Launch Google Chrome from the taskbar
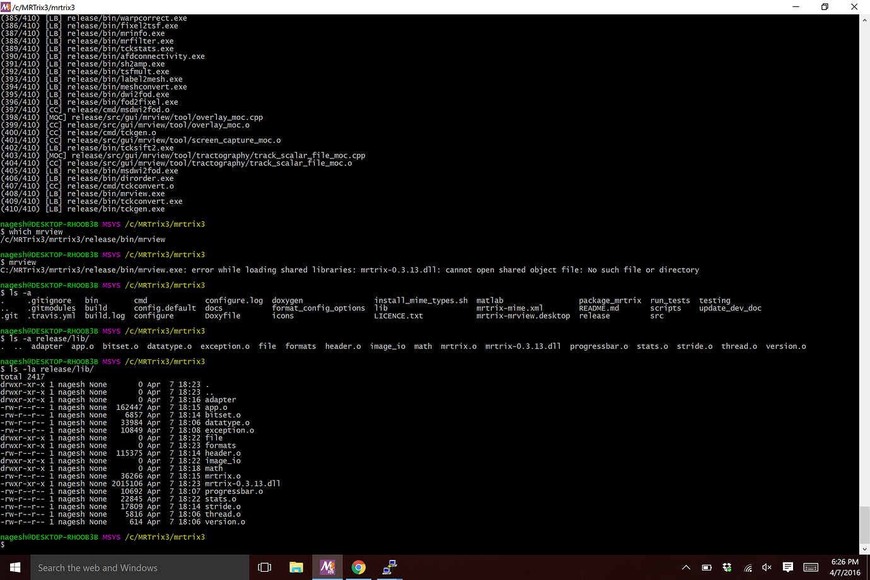The width and height of the screenshot is (870, 580). 358,567
